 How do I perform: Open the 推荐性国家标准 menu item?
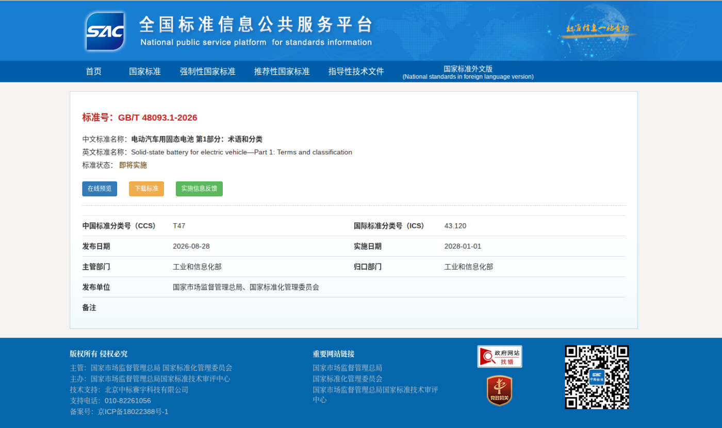pyautogui.click(x=282, y=72)
